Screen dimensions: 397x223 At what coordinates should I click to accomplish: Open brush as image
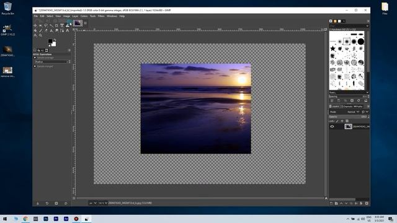[366, 100]
